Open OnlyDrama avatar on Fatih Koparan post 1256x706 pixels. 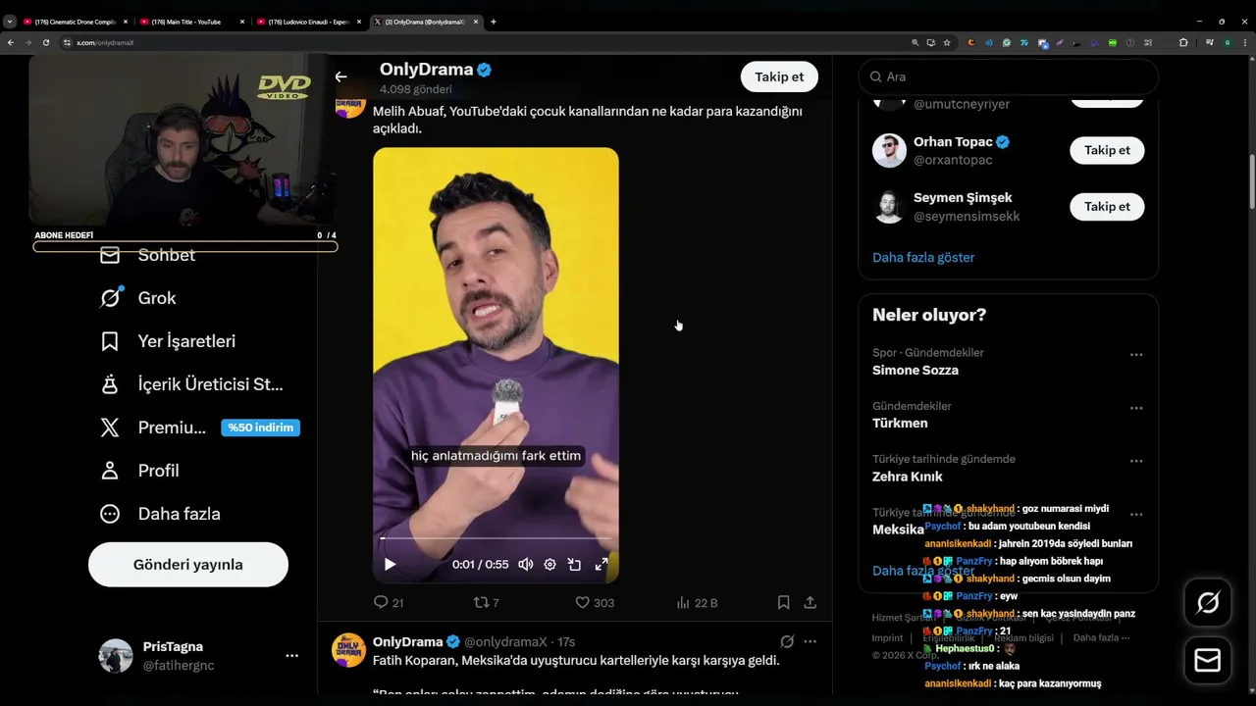348,650
